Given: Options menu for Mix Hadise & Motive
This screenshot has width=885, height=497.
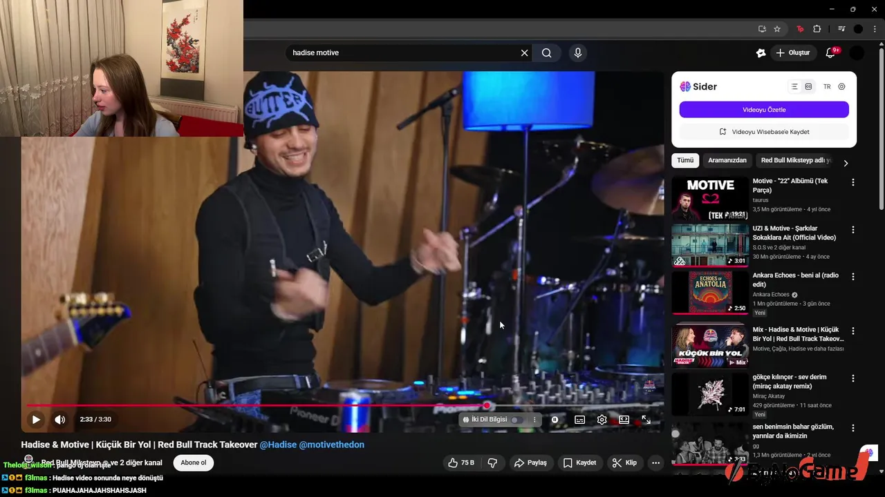Looking at the screenshot, I should coord(853,331).
